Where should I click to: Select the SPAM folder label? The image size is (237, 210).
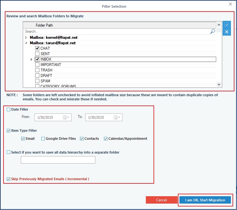45,81
